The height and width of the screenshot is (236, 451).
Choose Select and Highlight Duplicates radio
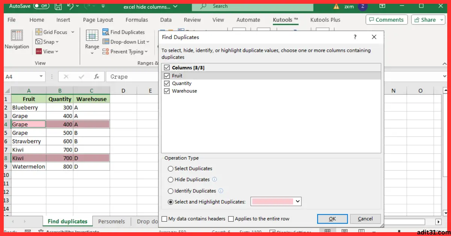point(171,202)
